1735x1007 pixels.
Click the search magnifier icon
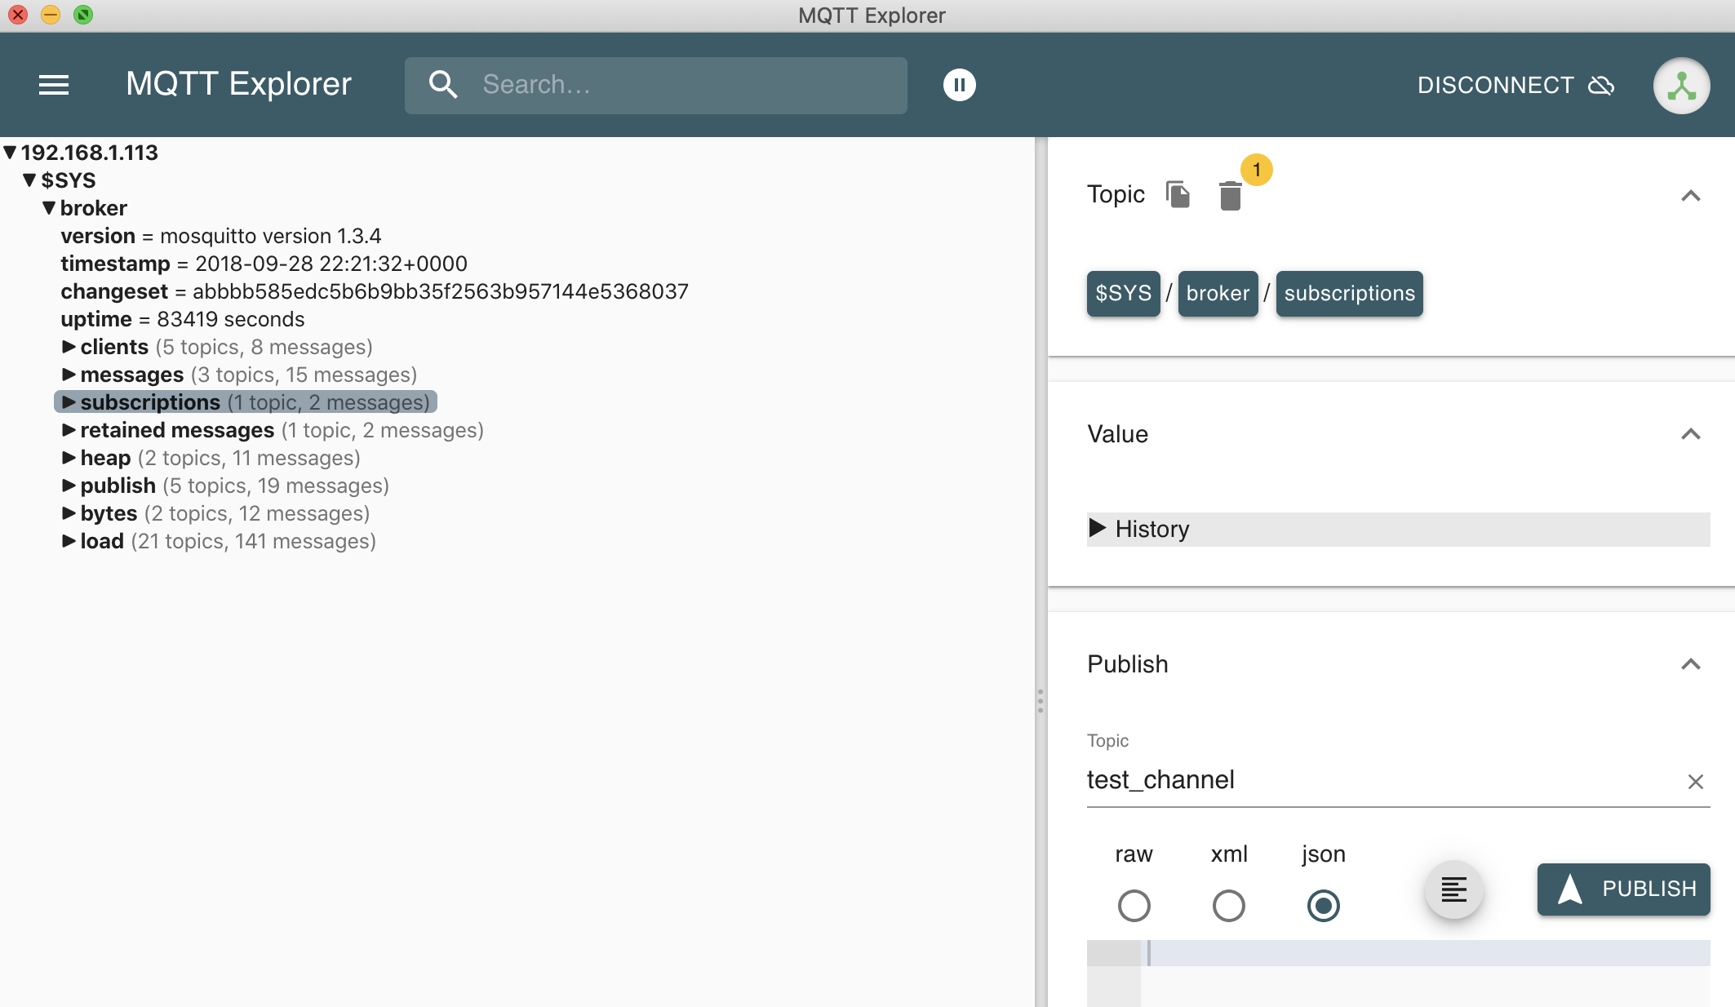443,84
